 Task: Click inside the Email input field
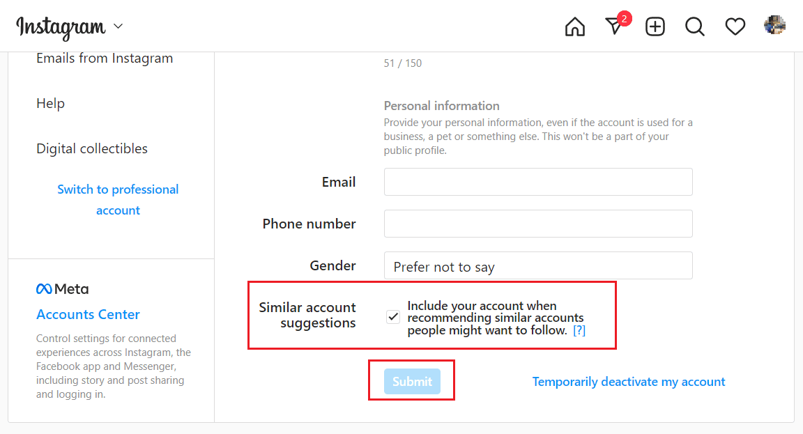tap(537, 182)
